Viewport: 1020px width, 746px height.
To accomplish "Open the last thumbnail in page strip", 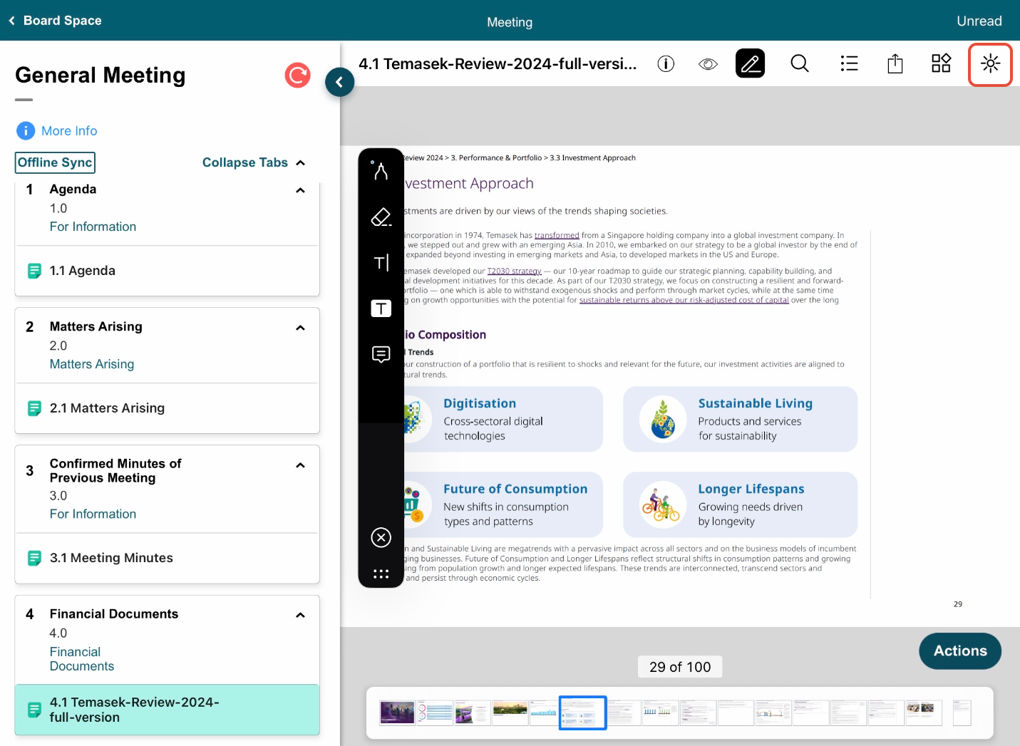I will coord(962,713).
